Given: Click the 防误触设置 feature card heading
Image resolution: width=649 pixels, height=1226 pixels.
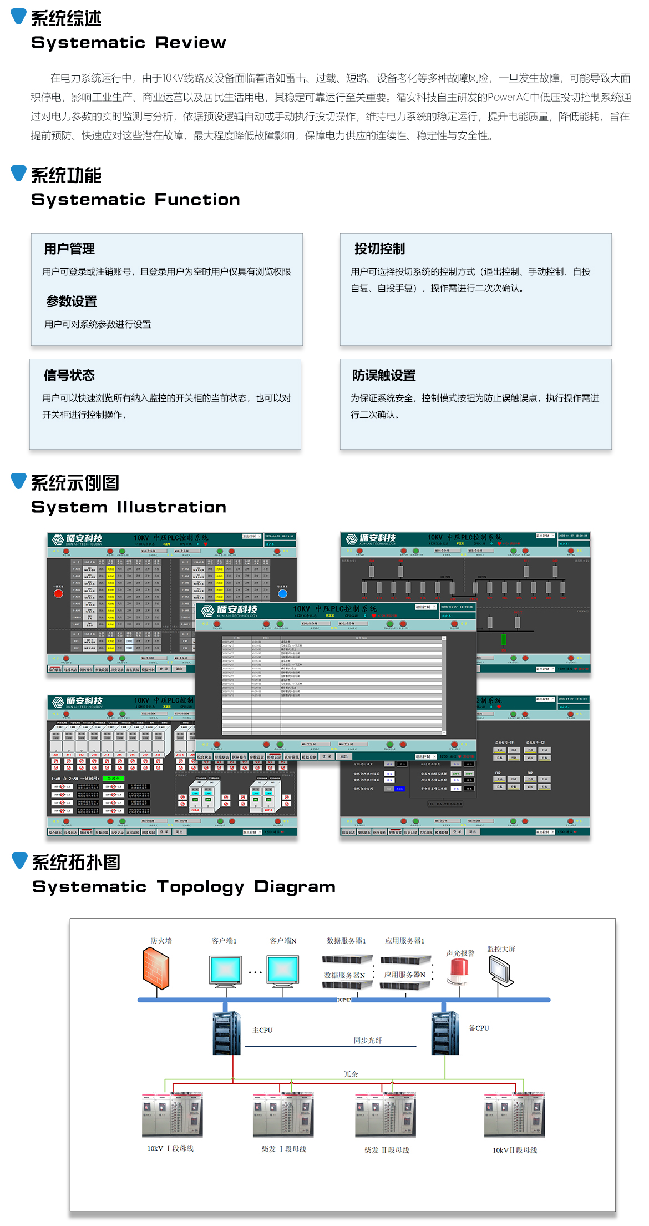Looking at the screenshot, I should click(384, 375).
